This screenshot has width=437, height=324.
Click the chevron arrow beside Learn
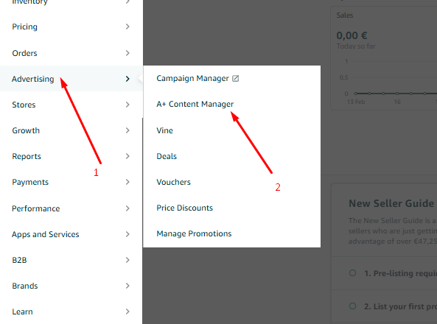click(127, 311)
